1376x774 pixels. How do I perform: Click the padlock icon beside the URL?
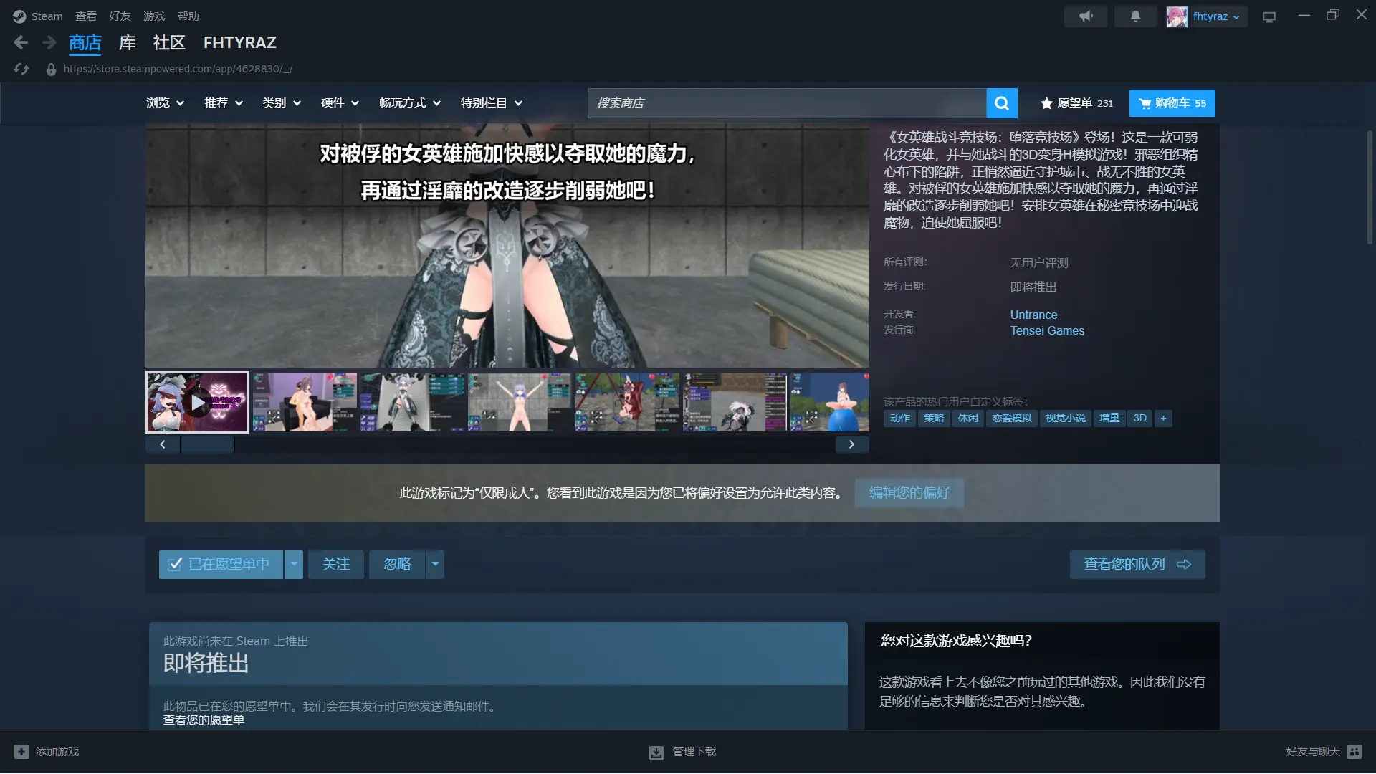point(51,70)
